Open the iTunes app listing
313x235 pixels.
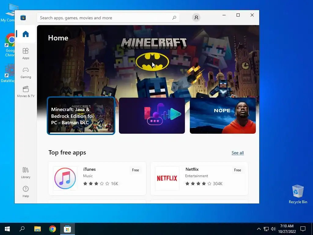97,178
